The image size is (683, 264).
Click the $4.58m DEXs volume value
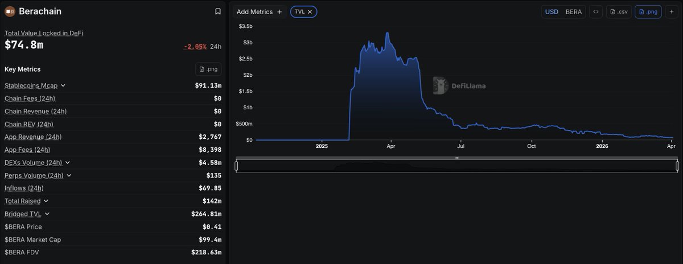(209, 163)
